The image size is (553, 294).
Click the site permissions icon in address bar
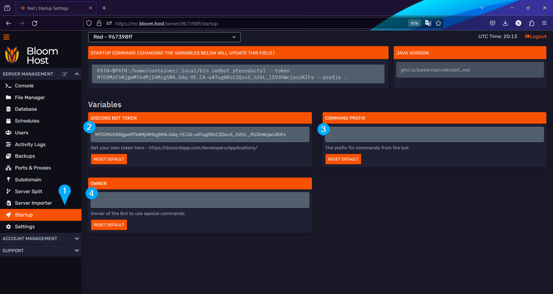[109, 23]
